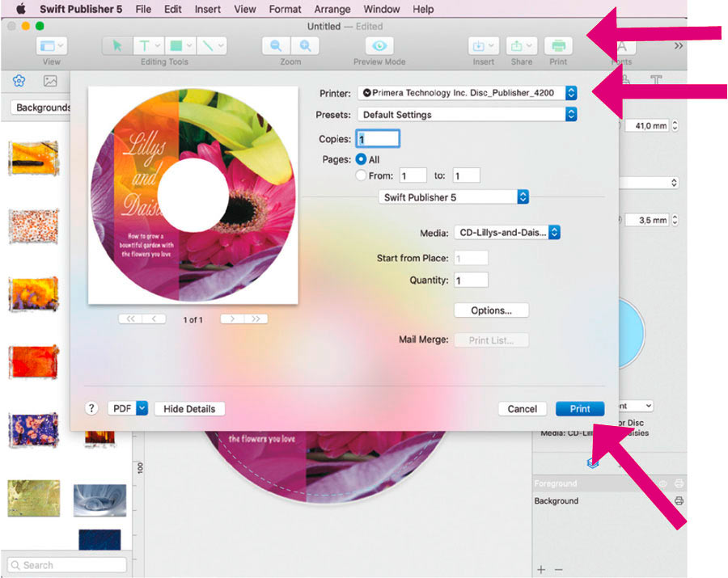This screenshot has width=728, height=578.
Task: Select the solid red-orange background thumbnail
Action: click(x=34, y=362)
